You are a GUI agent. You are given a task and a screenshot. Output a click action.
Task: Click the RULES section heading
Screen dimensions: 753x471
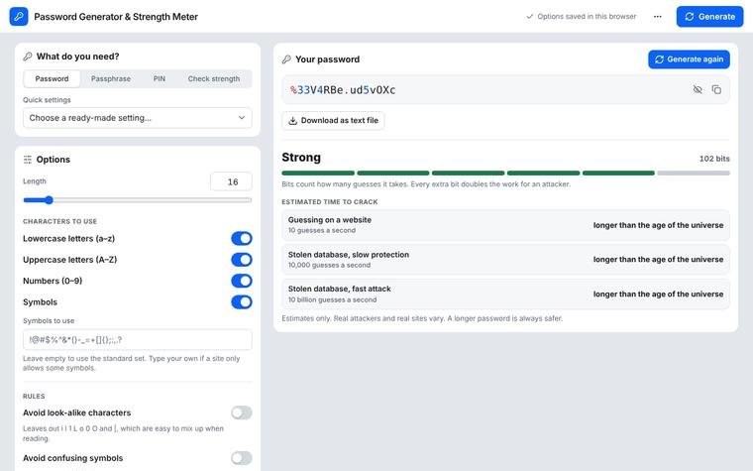pos(34,397)
